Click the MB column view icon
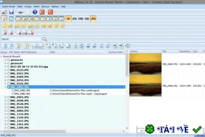Screen dimensions: 205x137 pyautogui.click(x=31, y=19)
